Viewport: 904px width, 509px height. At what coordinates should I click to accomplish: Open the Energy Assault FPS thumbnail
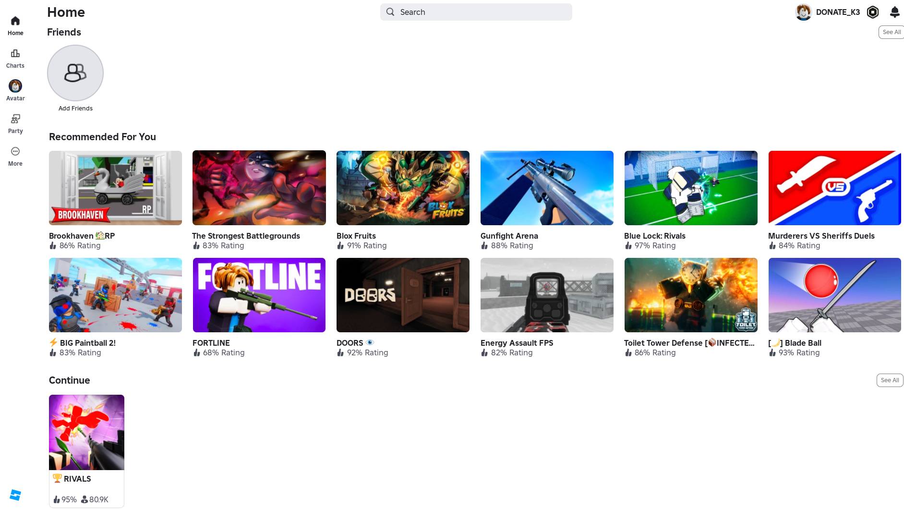point(547,295)
